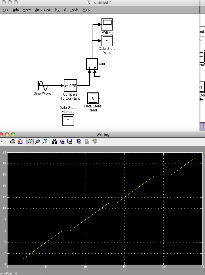
Task: Select the Sine Wave block
Action: (x=43, y=86)
